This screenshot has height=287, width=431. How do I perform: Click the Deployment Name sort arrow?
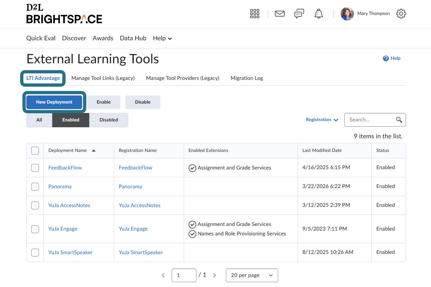[x=94, y=151]
